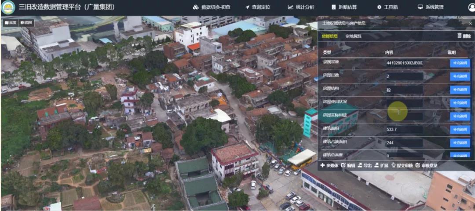Switch to the 宗地属性 tab
475x211 pixels.
tap(353, 36)
